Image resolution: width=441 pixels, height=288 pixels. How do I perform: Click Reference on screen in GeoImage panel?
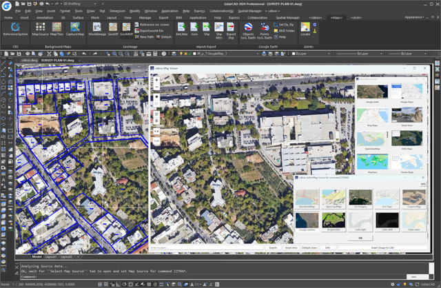click(x=152, y=25)
